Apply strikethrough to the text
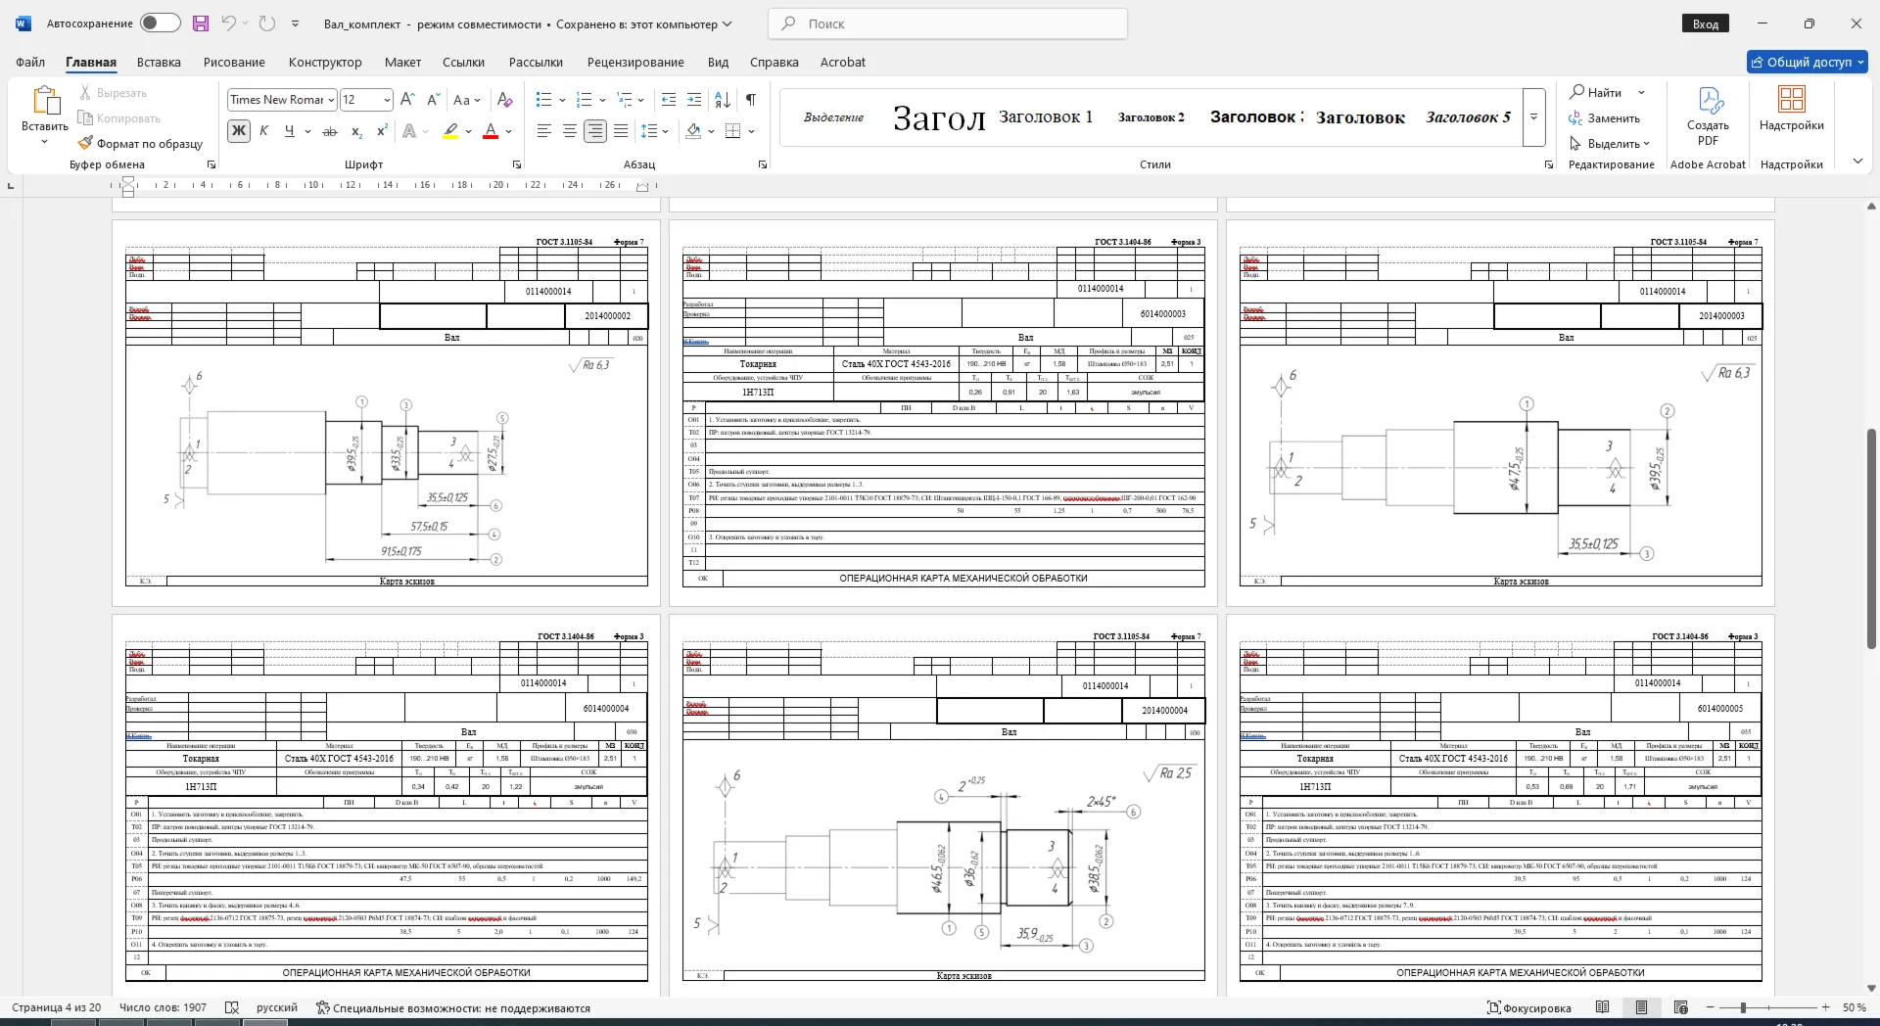Viewport: 1880px width, 1026px height. (x=330, y=131)
